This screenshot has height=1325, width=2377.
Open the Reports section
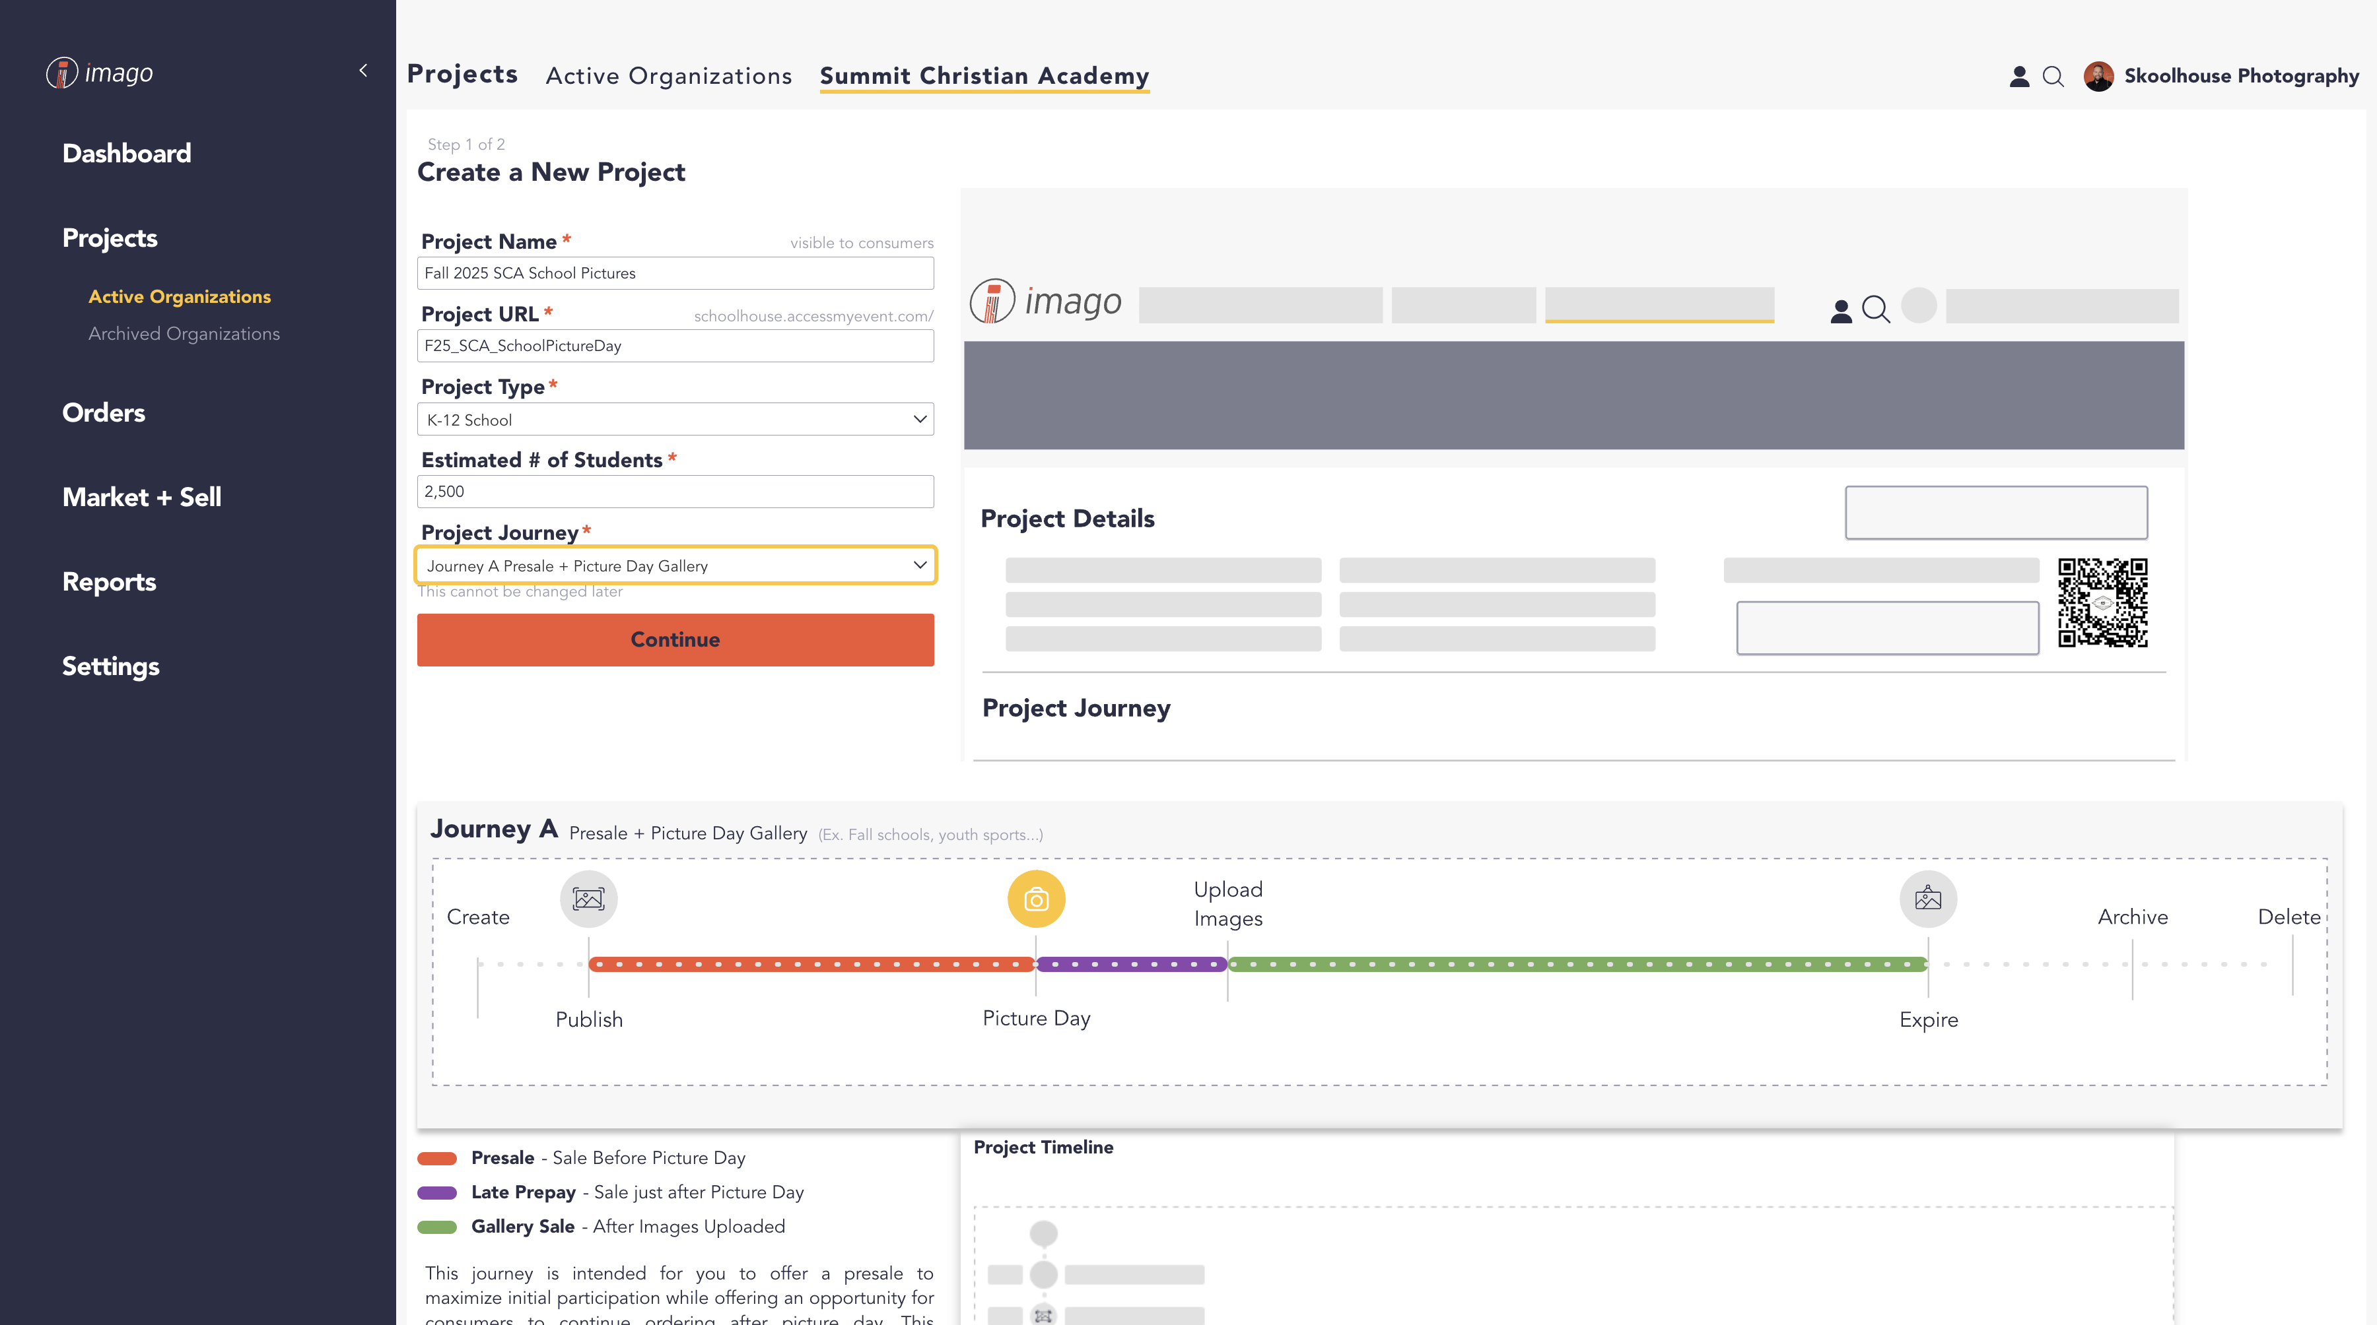(109, 582)
